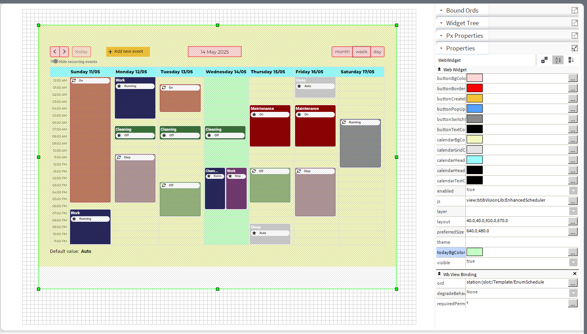Image resolution: width=587 pixels, height=334 pixels.
Task: Click the today button
Action: [x=81, y=52]
